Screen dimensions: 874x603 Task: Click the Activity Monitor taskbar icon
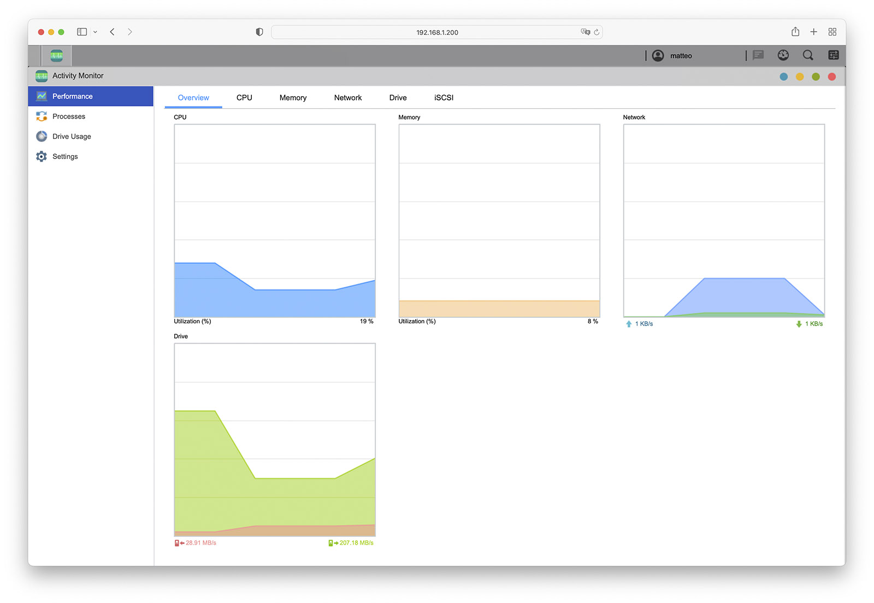pos(57,55)
